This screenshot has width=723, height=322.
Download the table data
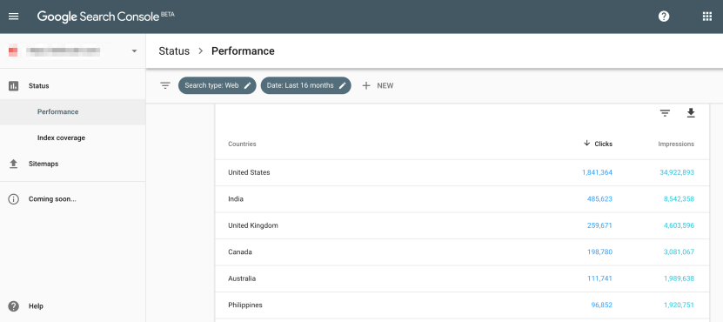click(690, 113)
